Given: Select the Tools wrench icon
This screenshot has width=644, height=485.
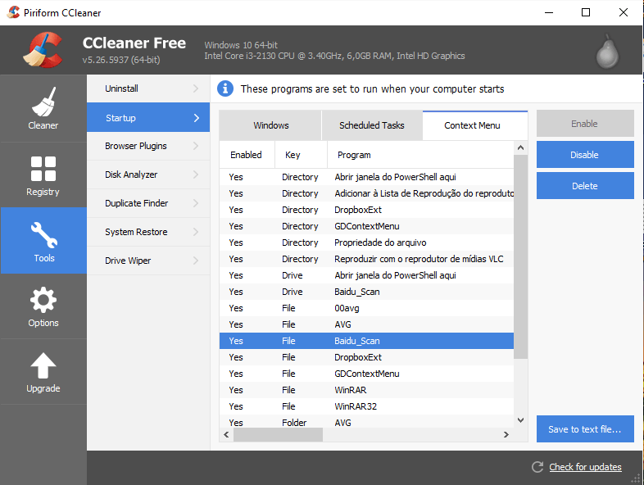Looking at the screenshot, I should [x=44, y=235].
